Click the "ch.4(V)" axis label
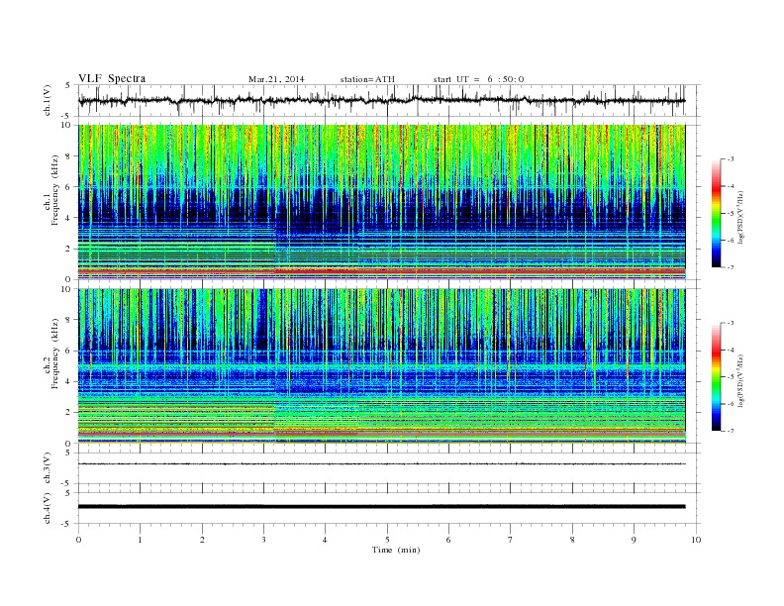Screen dimensions: 784x606 pos(48,508)
